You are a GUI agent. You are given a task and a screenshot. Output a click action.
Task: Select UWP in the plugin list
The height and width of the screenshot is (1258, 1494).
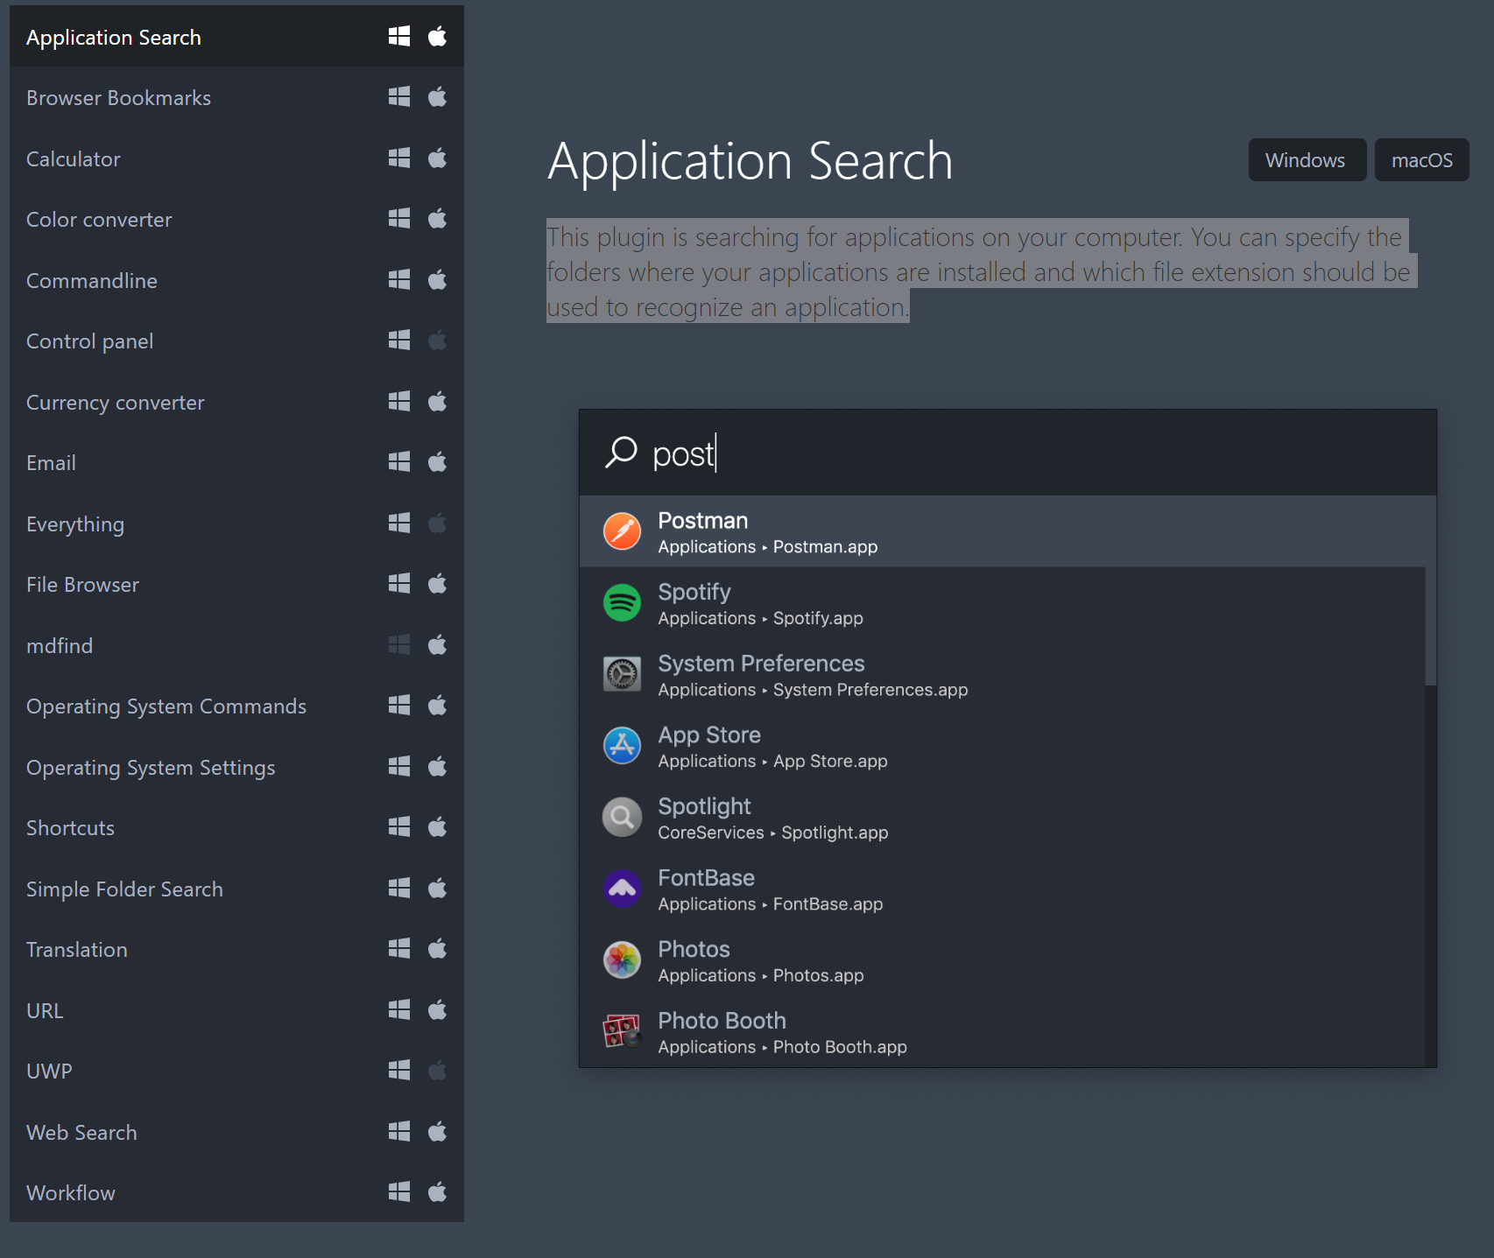pyautogui.click(x=236, y=1071)
